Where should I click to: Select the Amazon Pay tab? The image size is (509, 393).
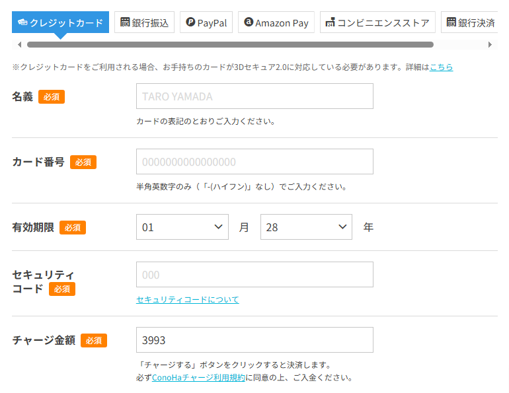pyautogui.click(x=276, y=22)
